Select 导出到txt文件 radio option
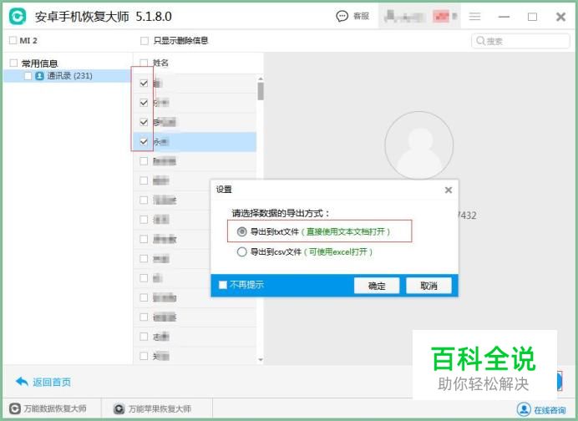 [x=241, y=231]
